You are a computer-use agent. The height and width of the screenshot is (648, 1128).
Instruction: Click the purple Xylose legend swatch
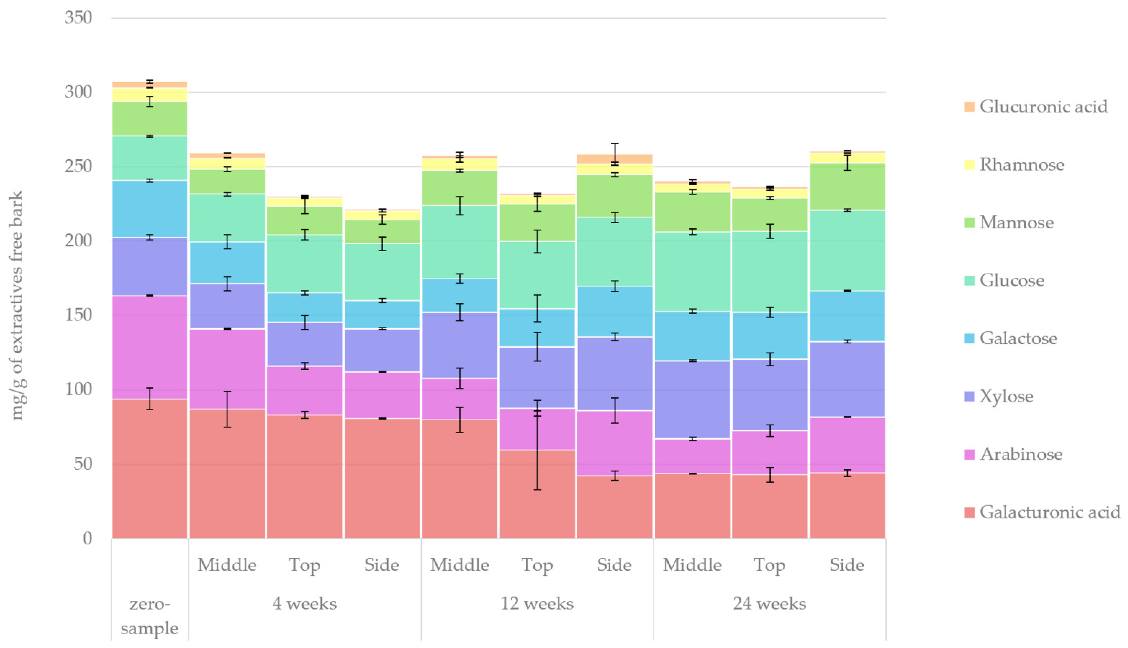tap(969, 396)
